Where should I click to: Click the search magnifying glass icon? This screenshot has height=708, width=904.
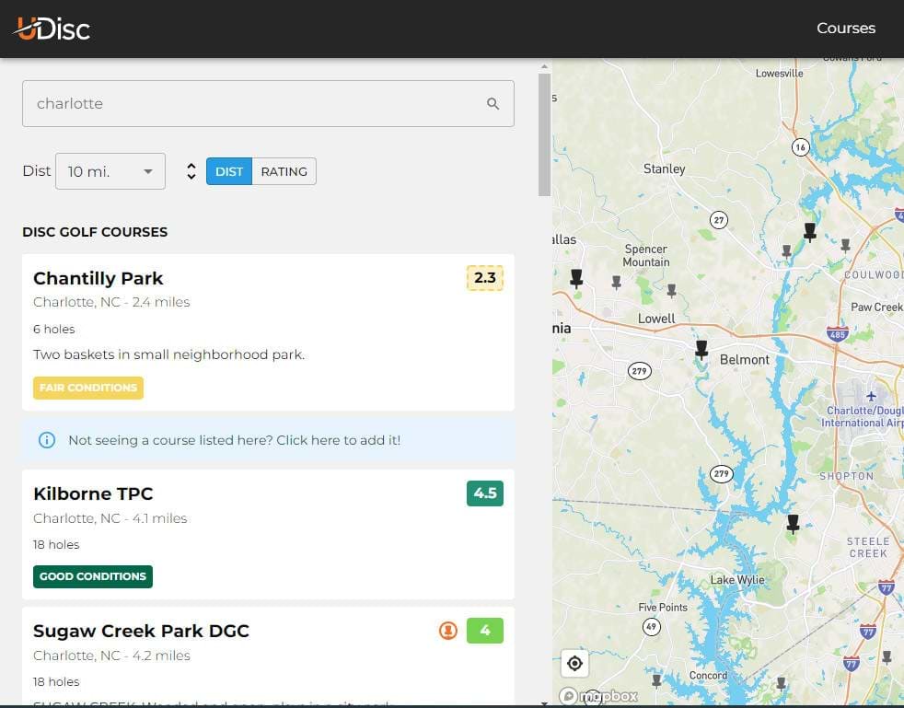[x=493, y=103]
